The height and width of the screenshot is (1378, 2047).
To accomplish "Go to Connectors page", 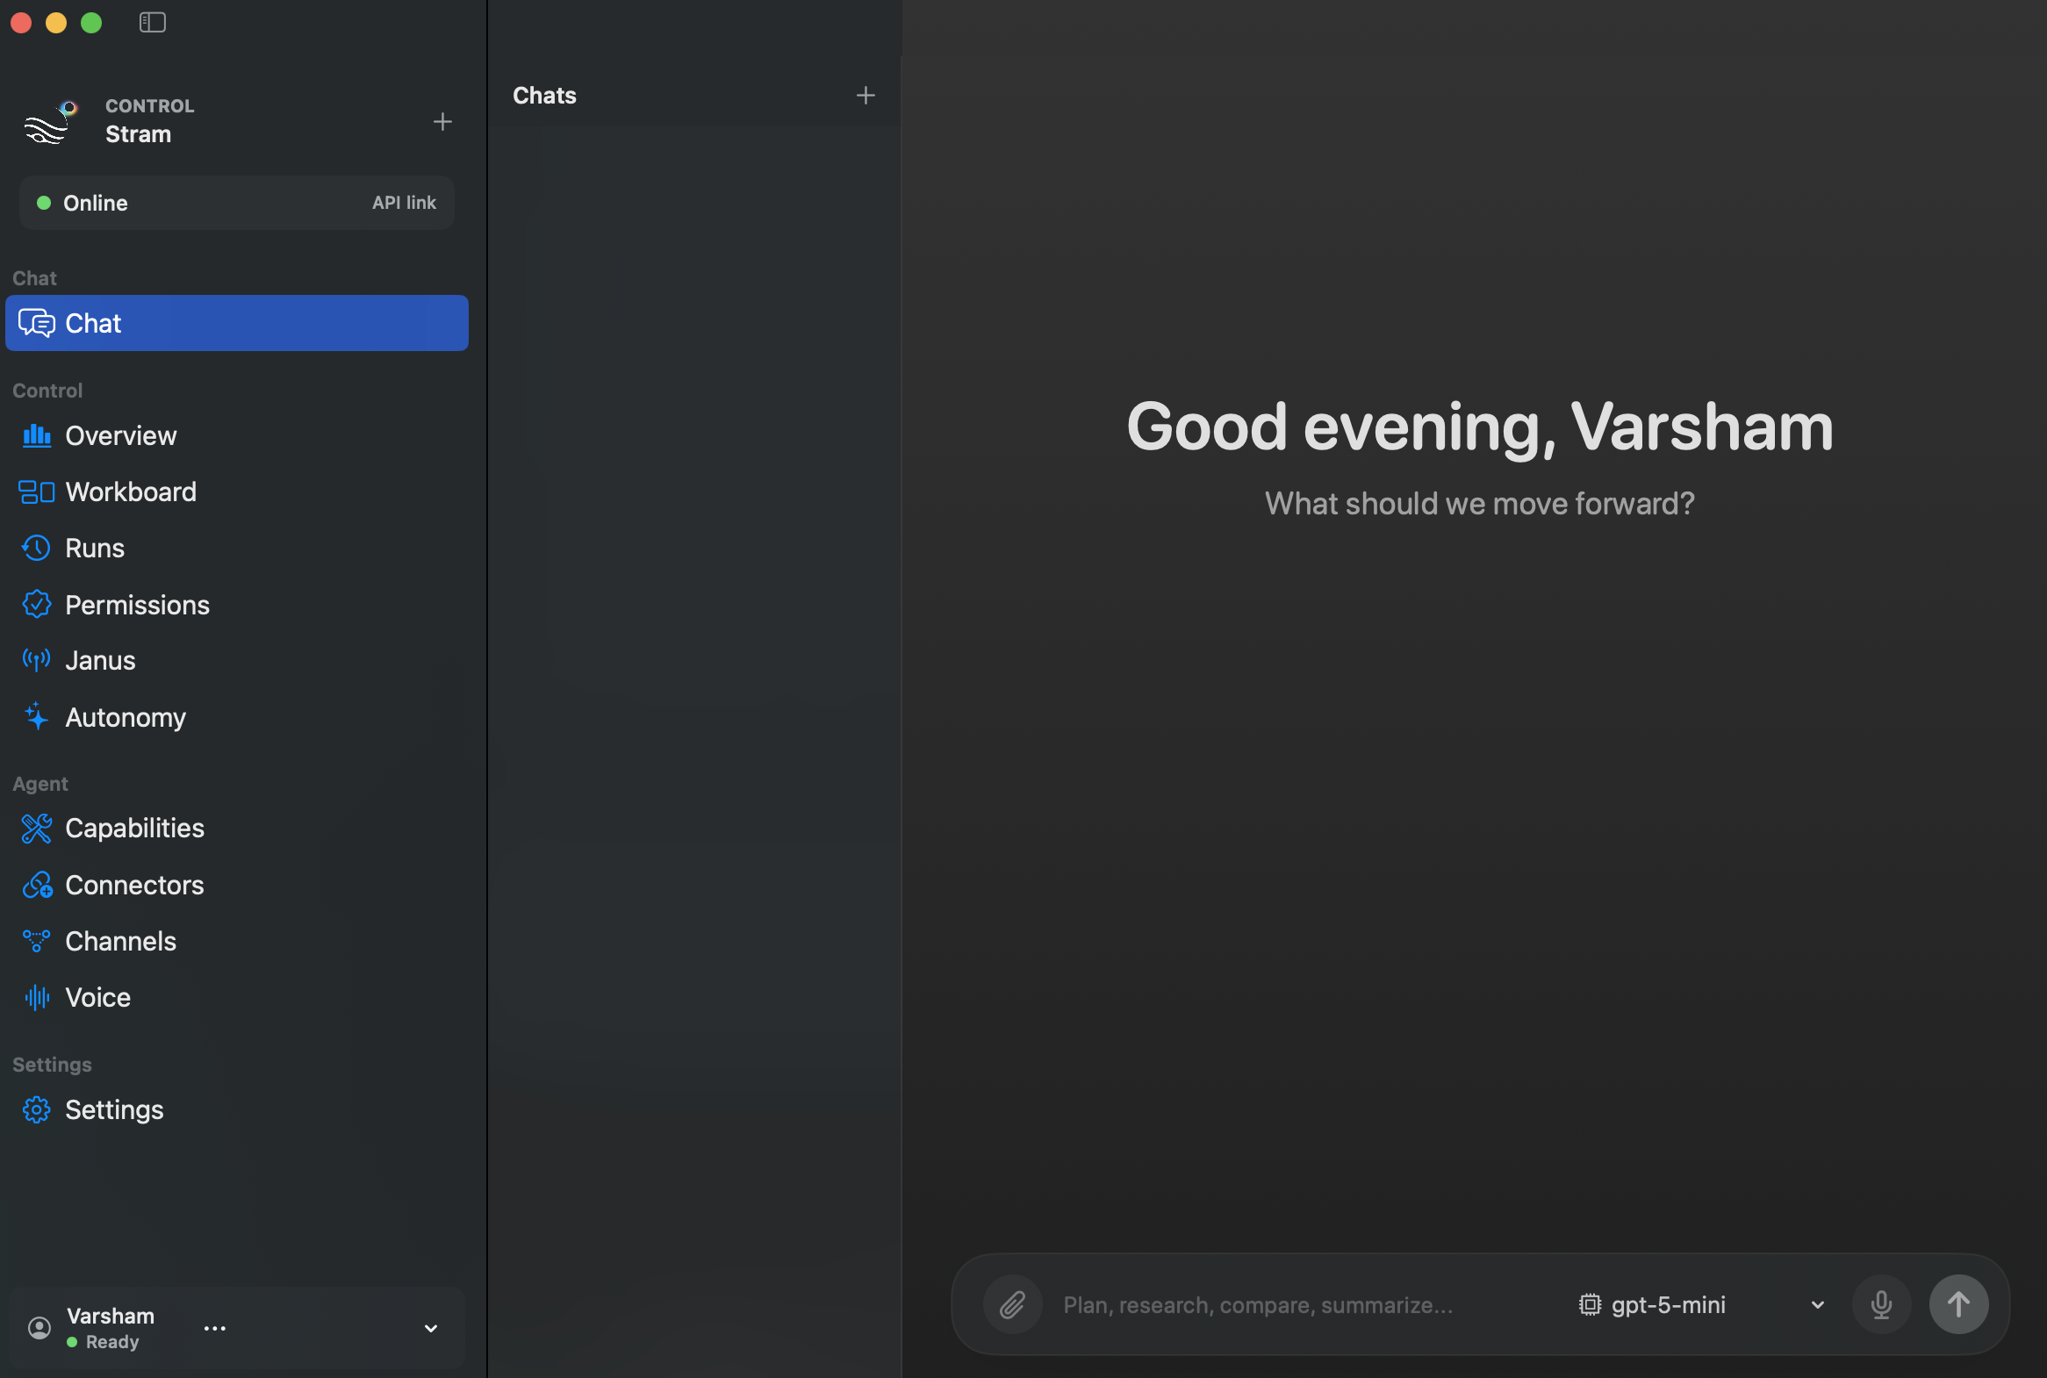I will [236, 885].
